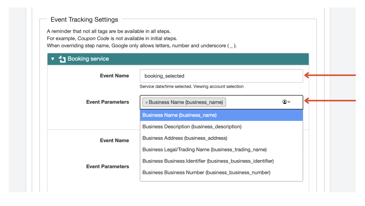Click the chevron arrow in Event Parameters
365x206 pixels.
(289, 102)
